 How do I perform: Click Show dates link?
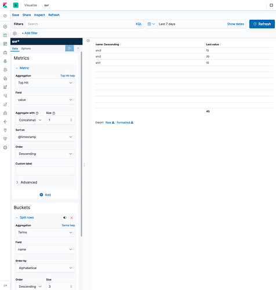(235, 24)
